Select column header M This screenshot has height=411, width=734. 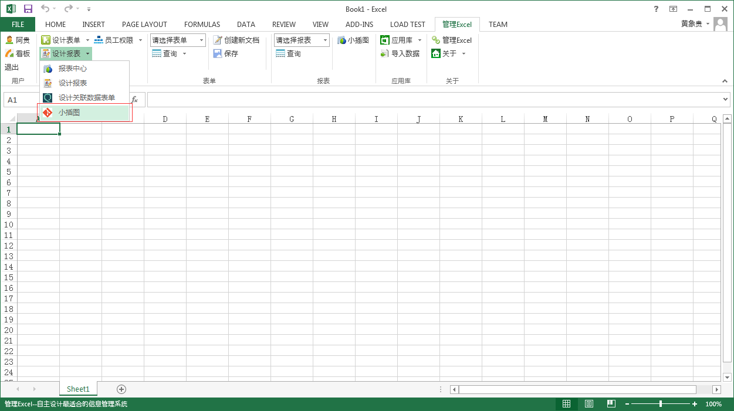pyautogui.click(x=545, y=119)
